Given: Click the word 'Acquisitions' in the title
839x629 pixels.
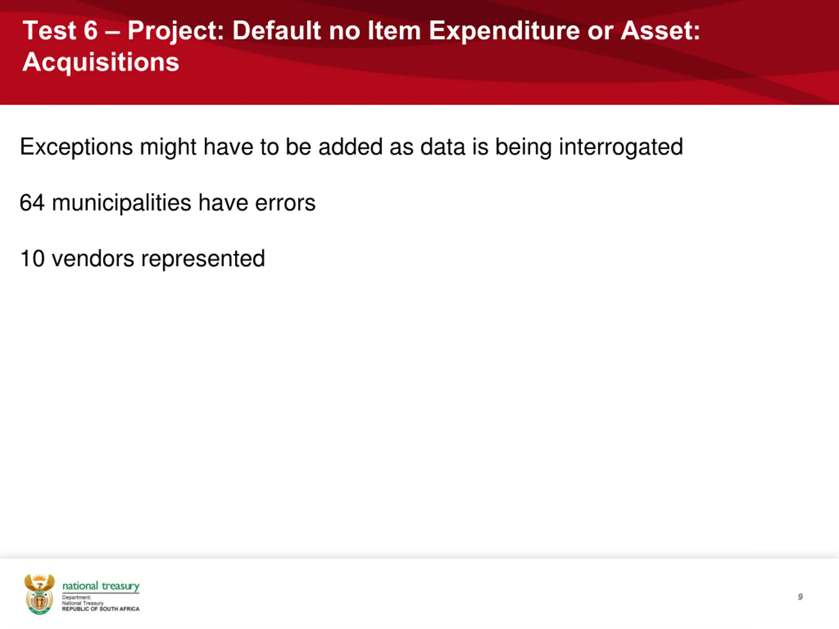Looking at the screenshot, I should click(101, 62).
